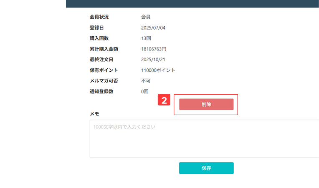
Task: Select the 会員状況 label
Action: pos(99,17)
